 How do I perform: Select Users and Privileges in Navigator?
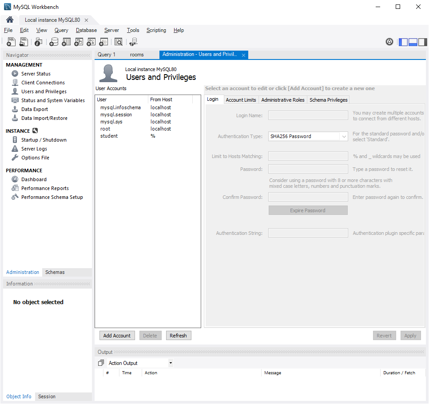tap(44, 91)
